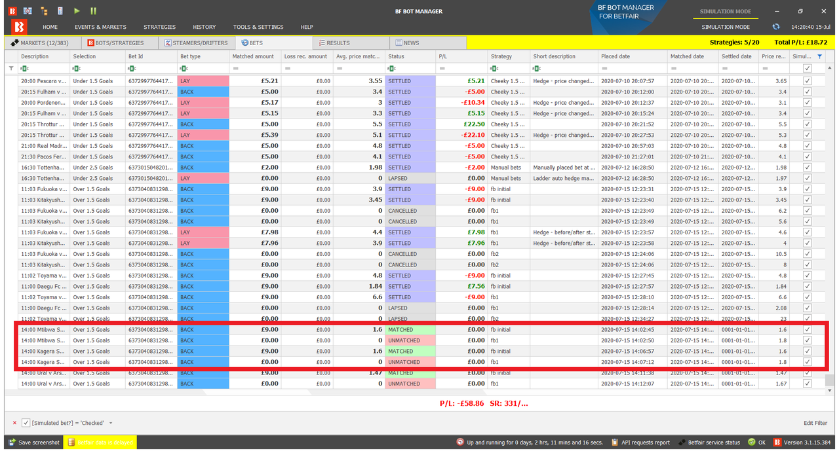Click the pause icon in the title bar
This screenshot has height=453, width=839.
(x=93, y=11)
